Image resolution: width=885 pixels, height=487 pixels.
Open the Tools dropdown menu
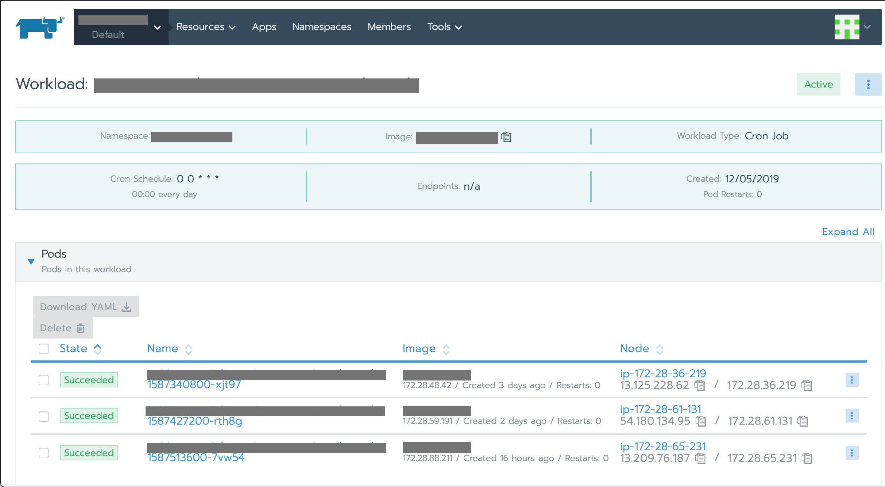(x=445, y=27)
